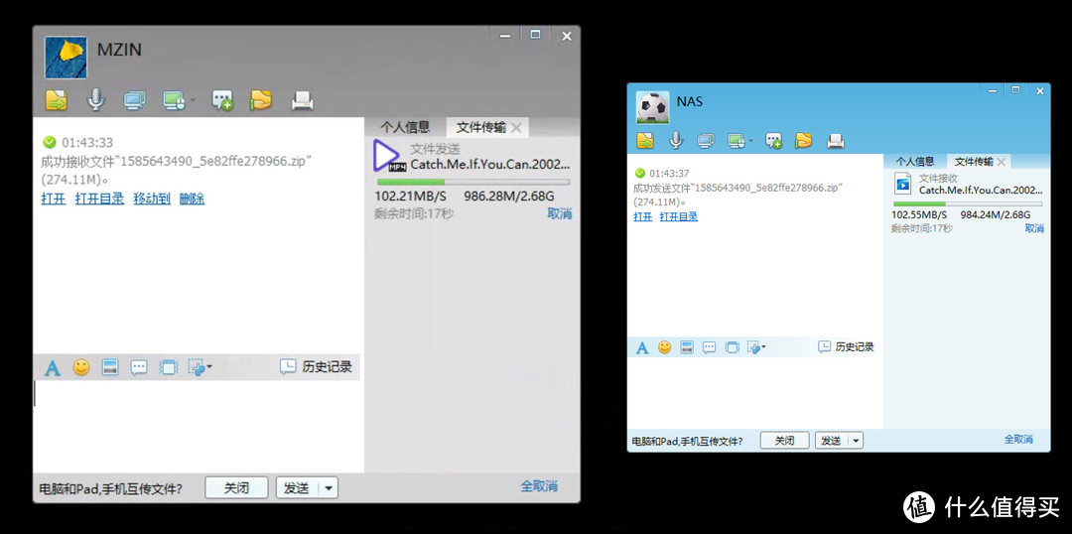Expand screenshot options arrow in MZIN toolbar
The width and height of the screenshot is (1072, 534).
tap(209, 367)
